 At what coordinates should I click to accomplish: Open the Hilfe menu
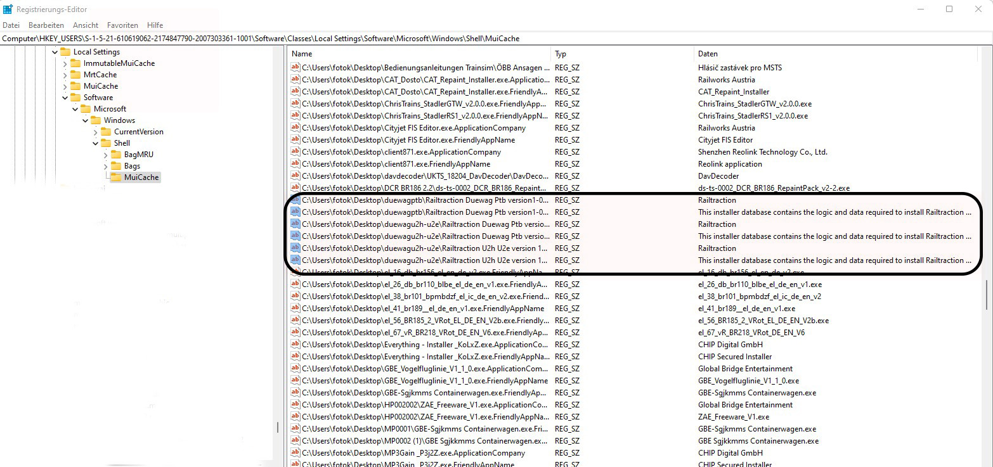[x=155, y=25]
